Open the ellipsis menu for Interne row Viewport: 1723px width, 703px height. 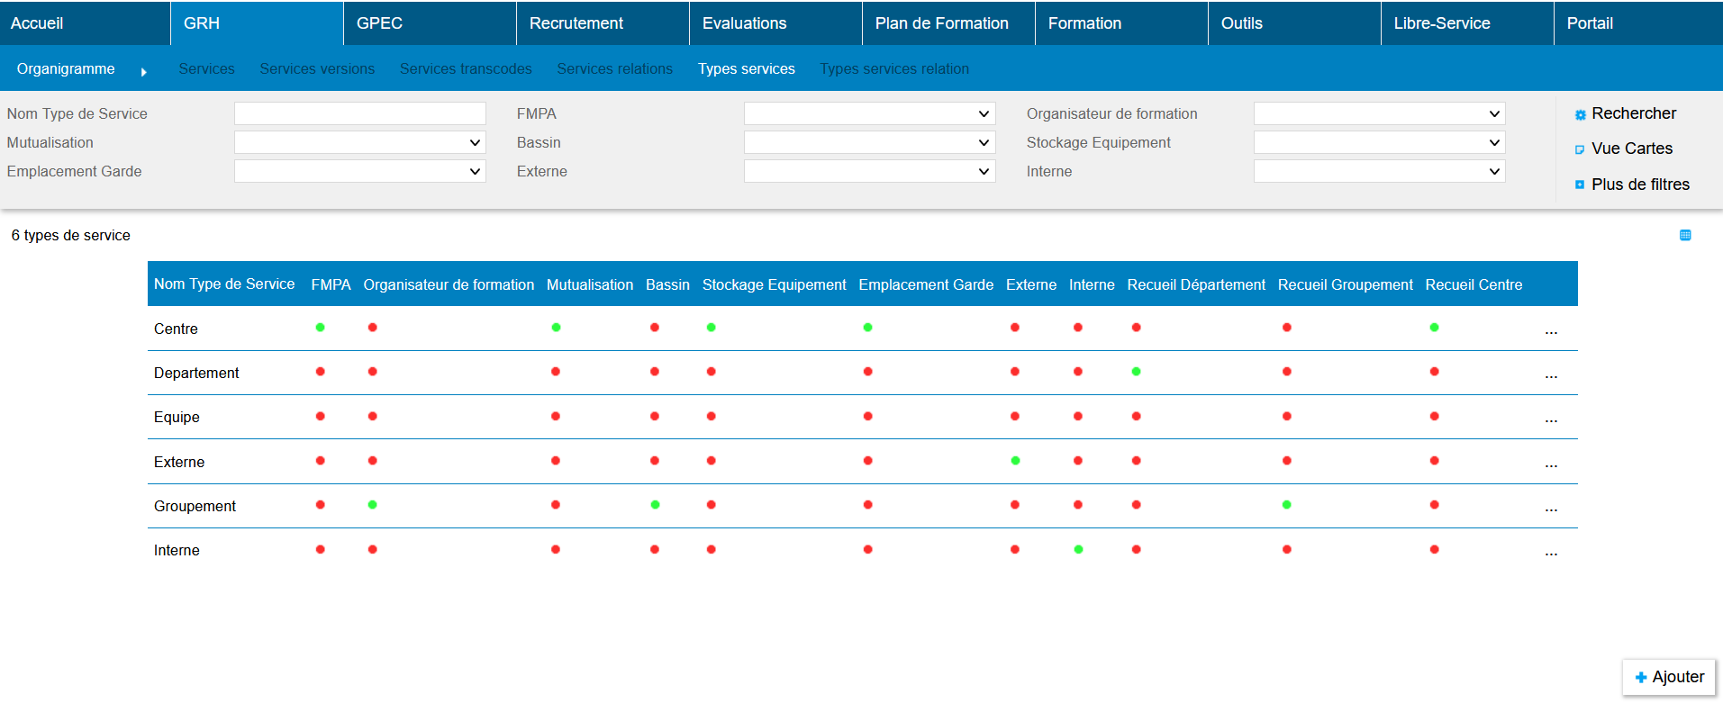tap(1551, 552)
